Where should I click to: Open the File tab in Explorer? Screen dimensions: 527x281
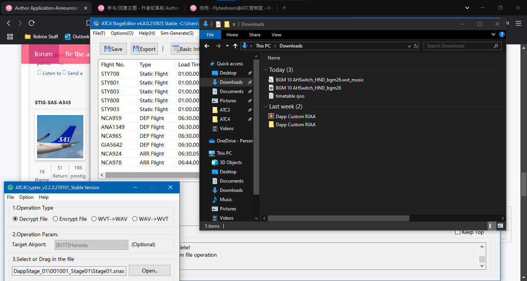[210, 35]
